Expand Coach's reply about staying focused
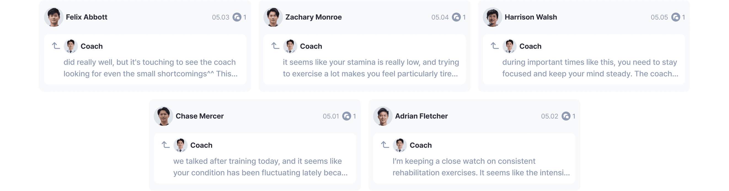 (590, 68)
